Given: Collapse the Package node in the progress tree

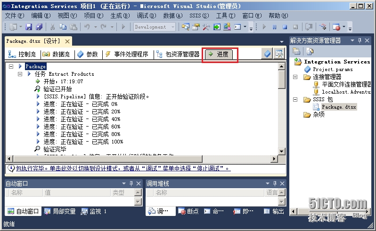Looking at the screenshot, I should coord(11,66).
